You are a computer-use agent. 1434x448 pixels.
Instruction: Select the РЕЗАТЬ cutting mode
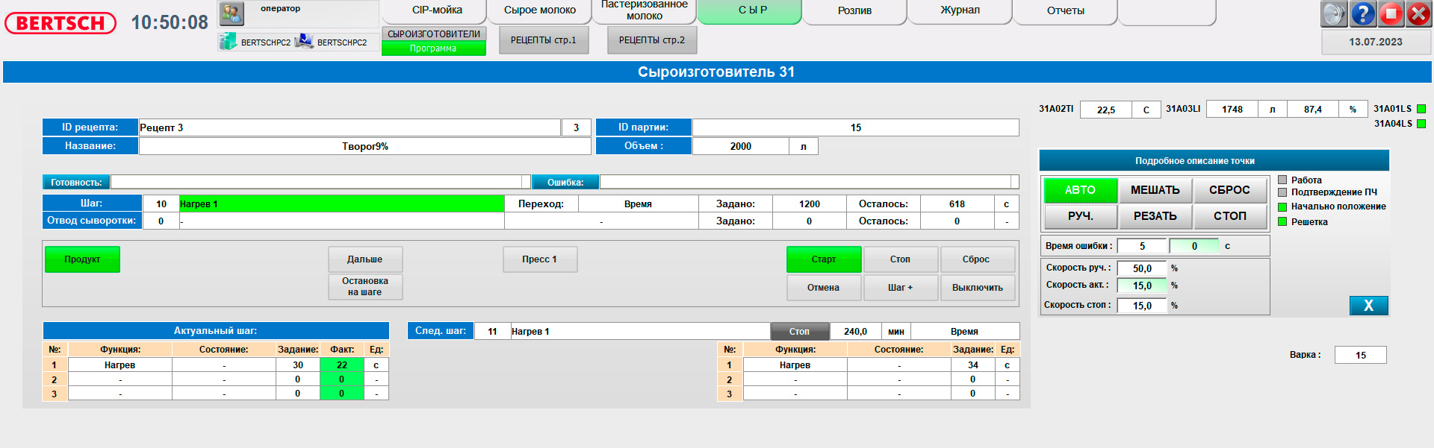(x=1155, y=216)
